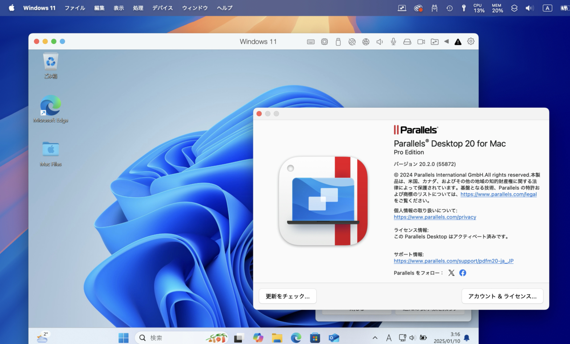Image resolution: width=570 pixels, height=344 pixels.
Task: Click the llama icon in menu bar
Action: coord(434,8)
